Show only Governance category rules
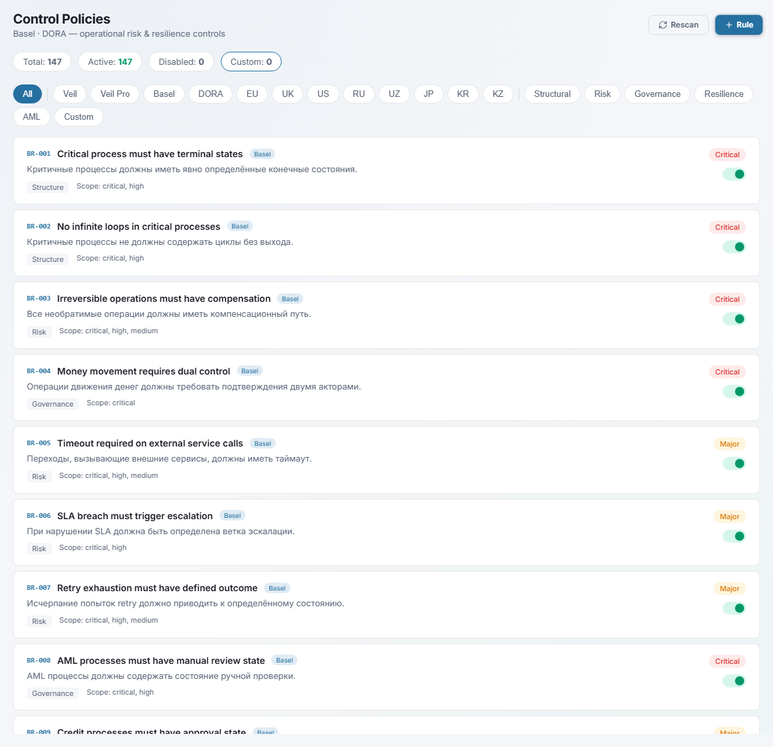Viewport: 773px width, 747px height. pyautogui.click(x=657, y=94)
